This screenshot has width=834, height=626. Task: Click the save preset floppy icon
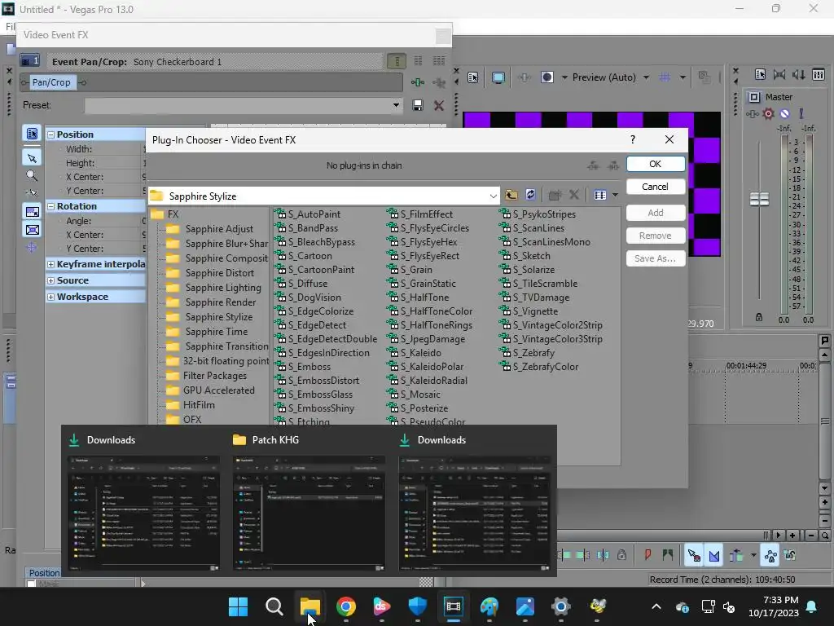point(418,105)
